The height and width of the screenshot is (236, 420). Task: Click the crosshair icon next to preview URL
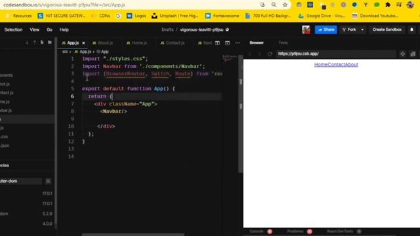coord(402,54)
